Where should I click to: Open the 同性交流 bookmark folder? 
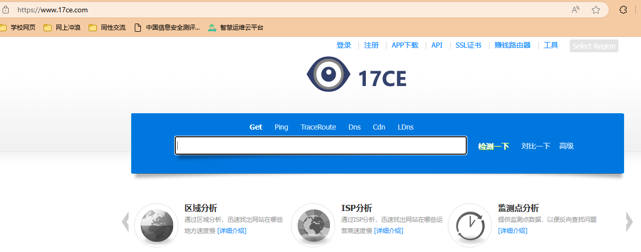[x=107, y=28]
